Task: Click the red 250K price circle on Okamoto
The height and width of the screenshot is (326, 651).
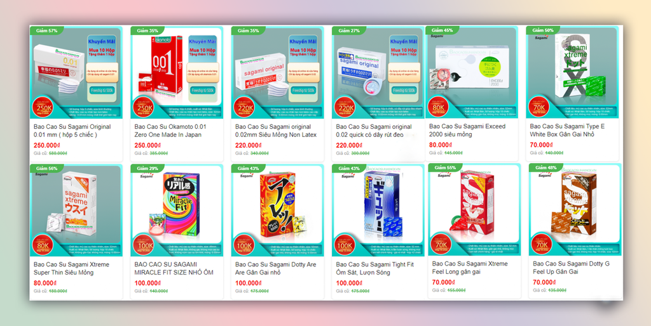Action: pyautogui.click(x=143, y=107)
